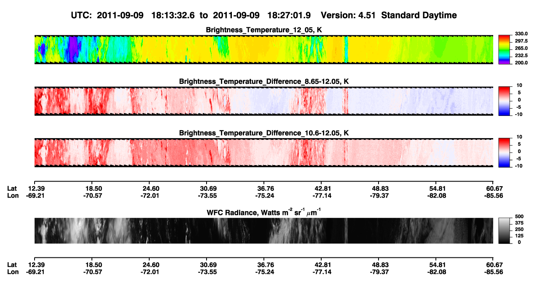548x281 pixels.
Task: Click latitude 42.81 on the upper axis
Action: (323, 189)
